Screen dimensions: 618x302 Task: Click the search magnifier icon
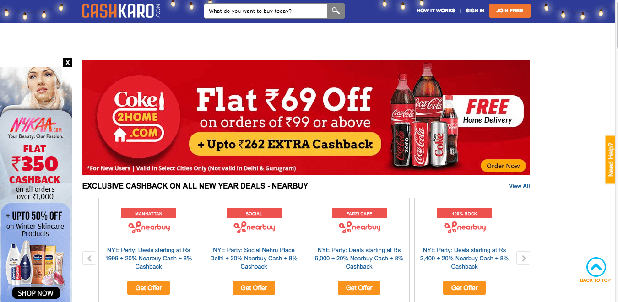pos(336,11)
